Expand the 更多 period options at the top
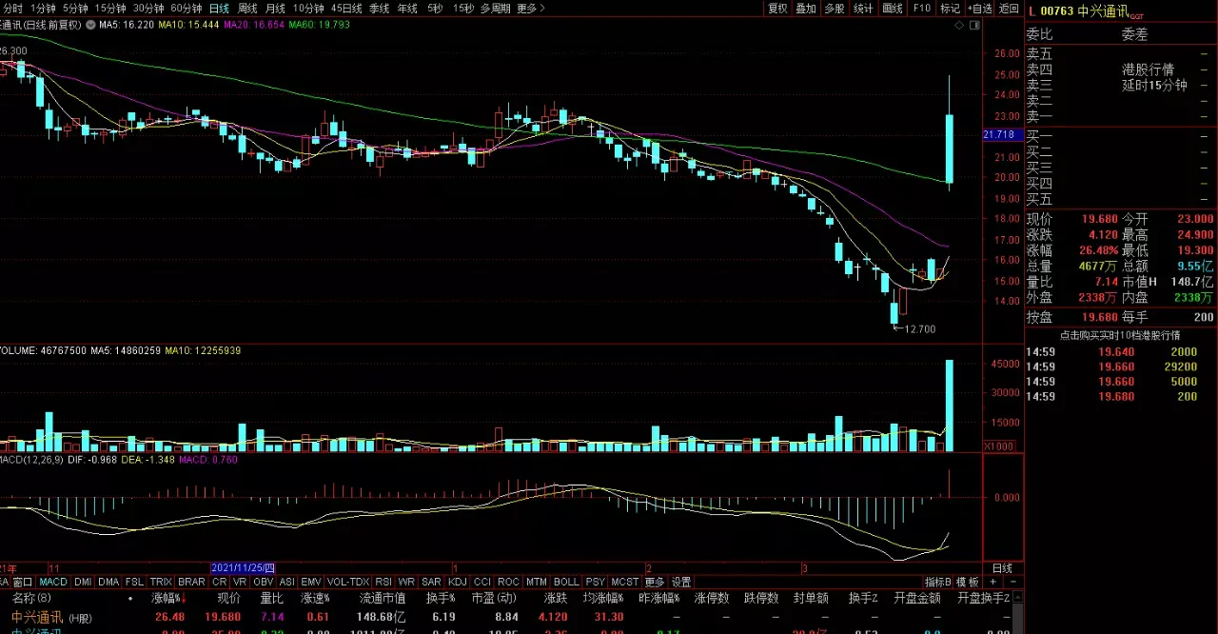The image size is (1218, 634). click(530, 9)
